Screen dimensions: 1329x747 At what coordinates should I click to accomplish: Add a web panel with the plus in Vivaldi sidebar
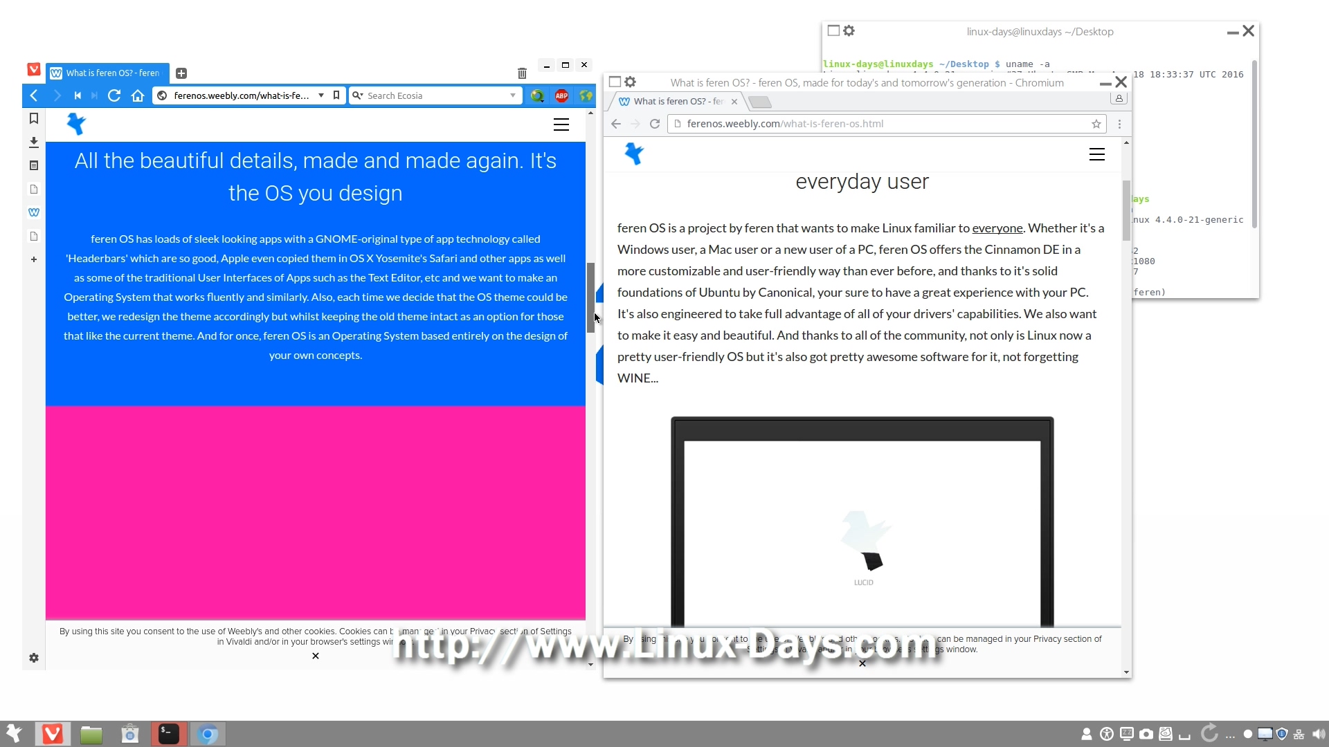tap(33, 259)
